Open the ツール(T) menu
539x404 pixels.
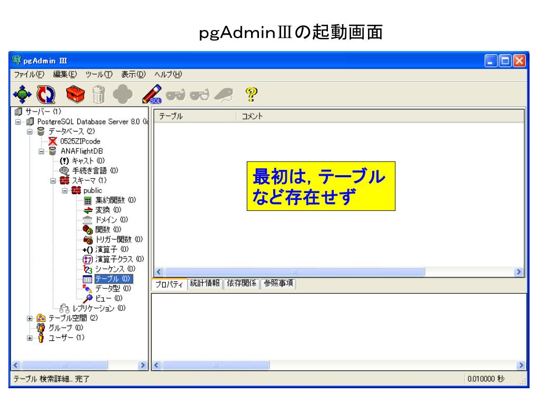pos(99,74)
